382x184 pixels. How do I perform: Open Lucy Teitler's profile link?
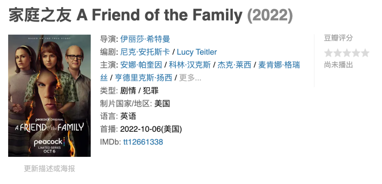[197, 52]
